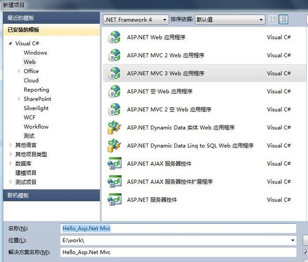The height and width of the screenshot is (262, 308).
Task: Select the Office category label
Action: point(31,71)
